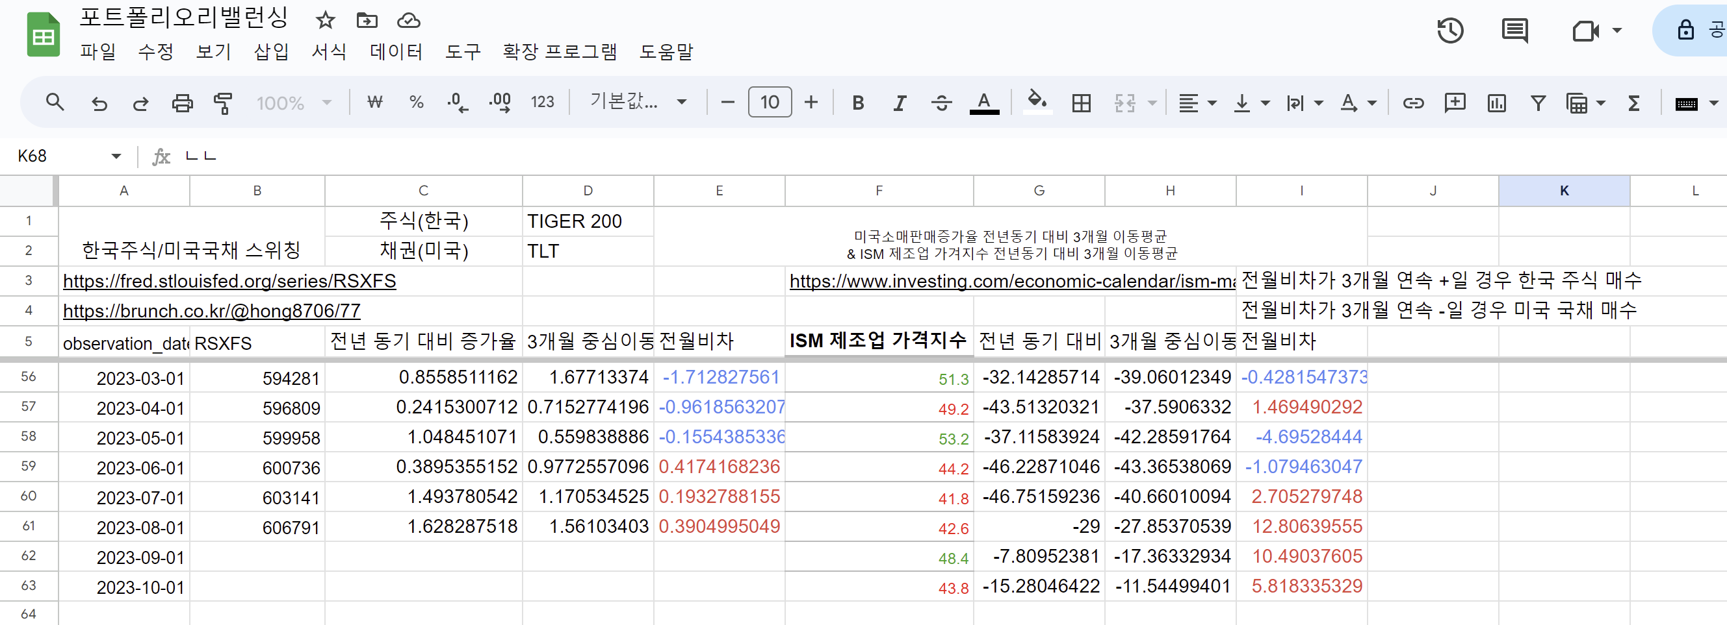Format cell as percent
This screenshot has height=625, width=1727.
417,103
